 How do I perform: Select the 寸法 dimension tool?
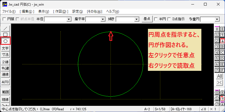pyautogui.click(x=5, y=55)
